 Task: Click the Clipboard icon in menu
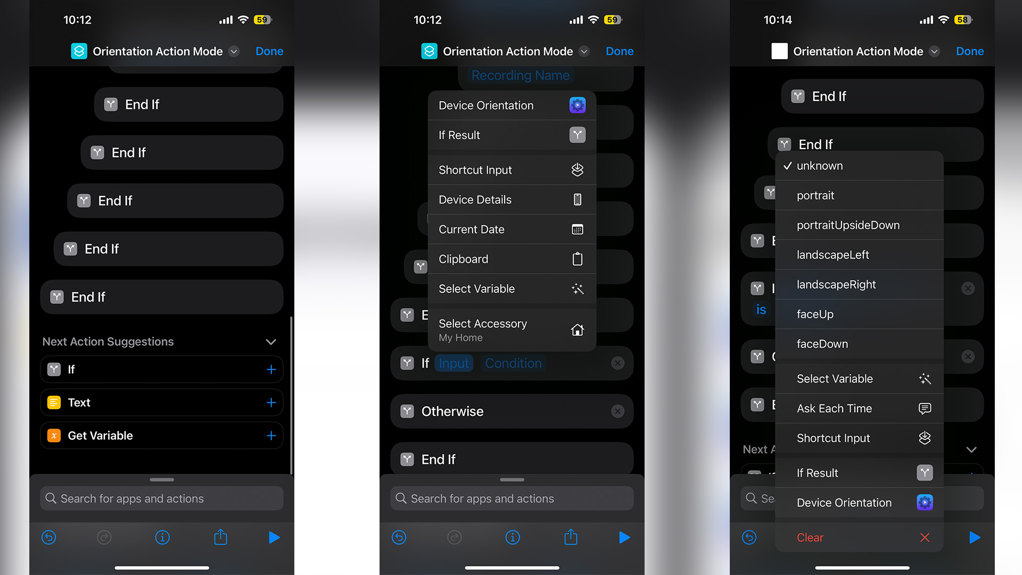[577, 258]
